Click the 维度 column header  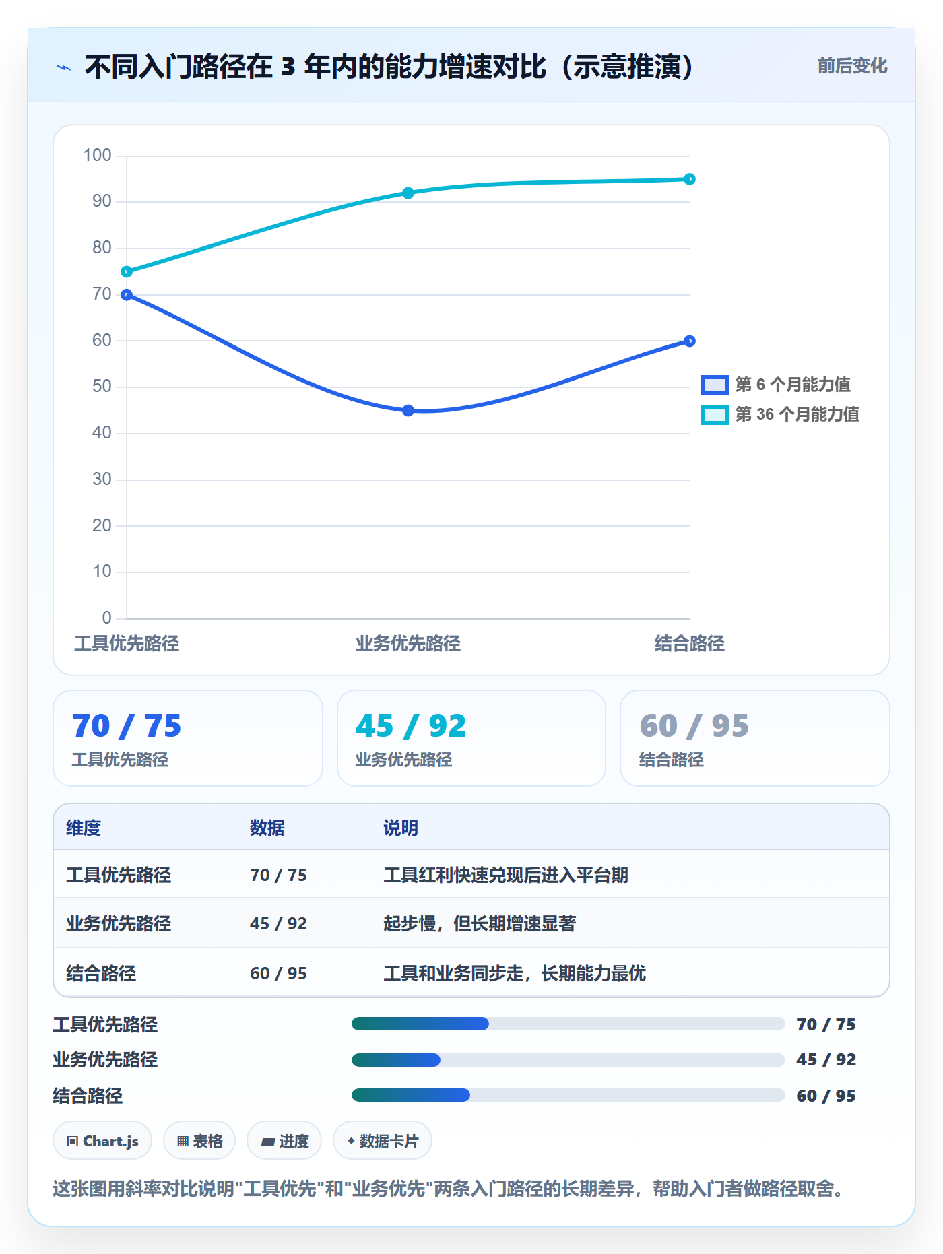[x=84, y=828]
